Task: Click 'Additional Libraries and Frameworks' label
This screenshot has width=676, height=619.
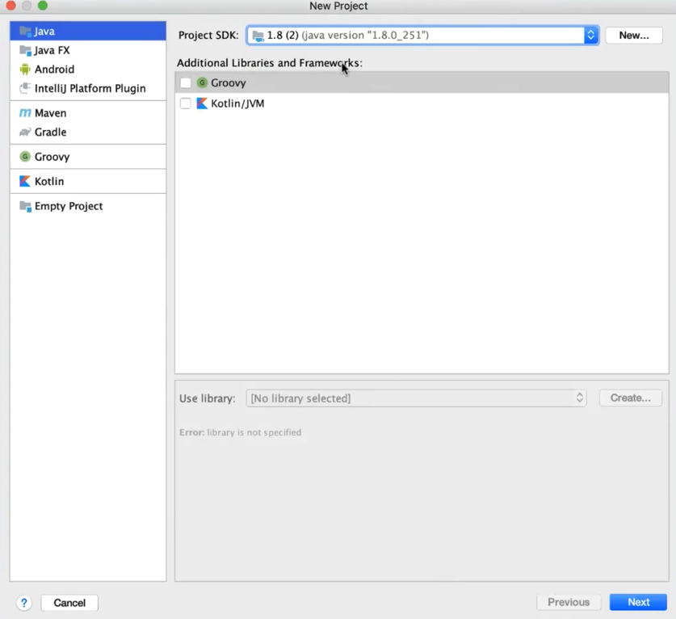Action: [x=270, y=63]
